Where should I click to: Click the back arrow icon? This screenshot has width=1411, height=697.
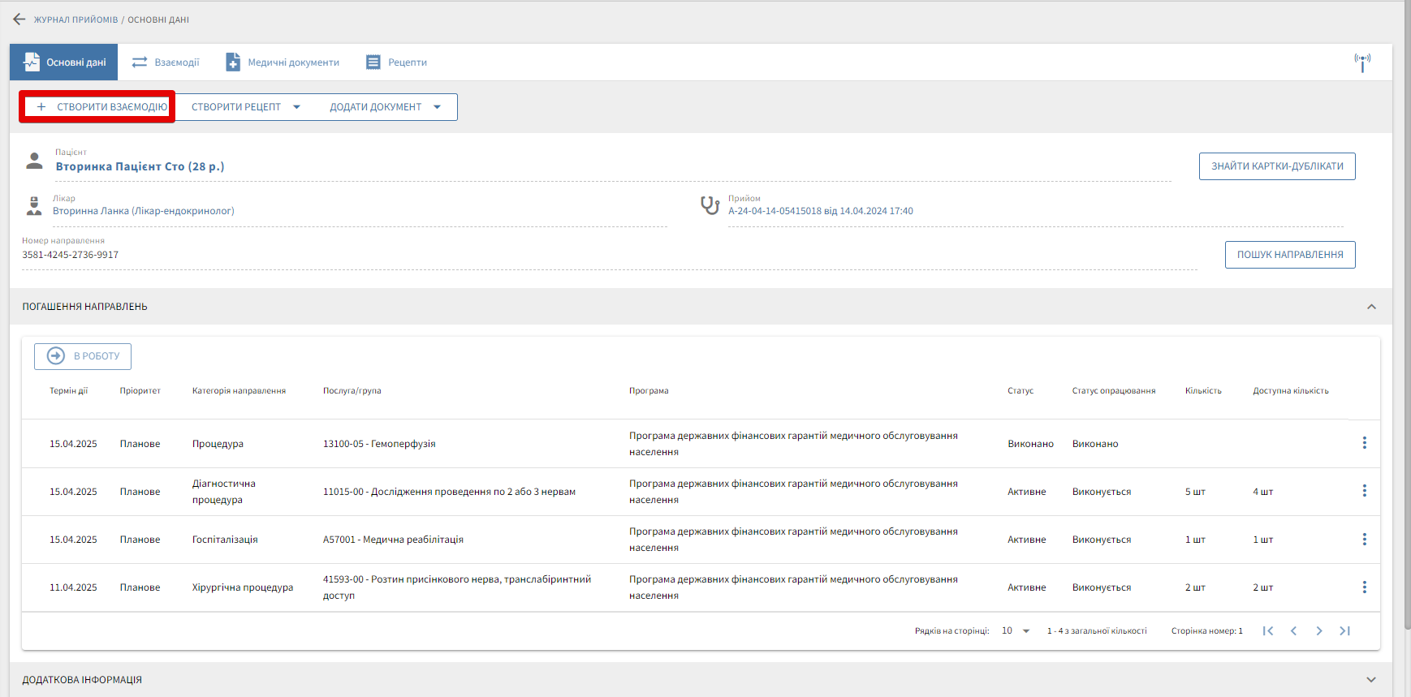[19, 19]
